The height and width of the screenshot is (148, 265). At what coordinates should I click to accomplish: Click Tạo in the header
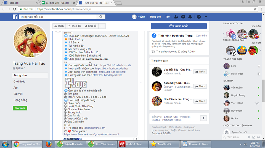coord(168,17)
